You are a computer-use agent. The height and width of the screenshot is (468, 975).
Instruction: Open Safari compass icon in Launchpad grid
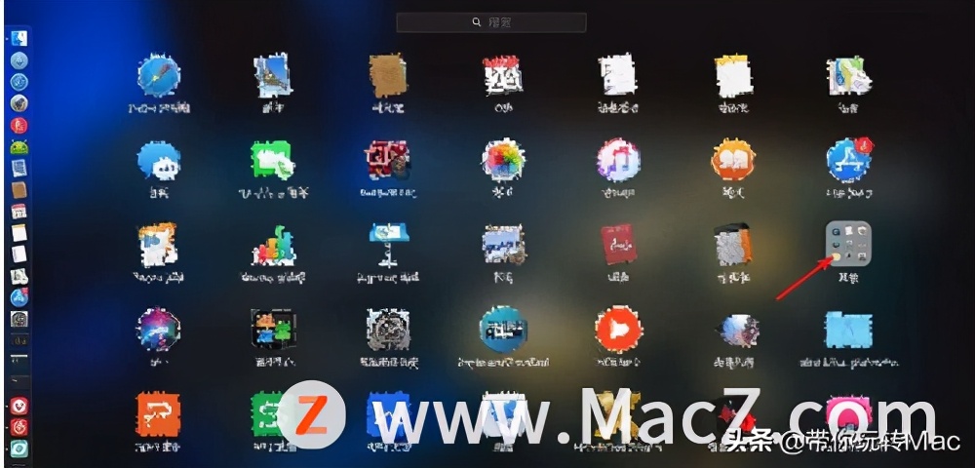159,76
